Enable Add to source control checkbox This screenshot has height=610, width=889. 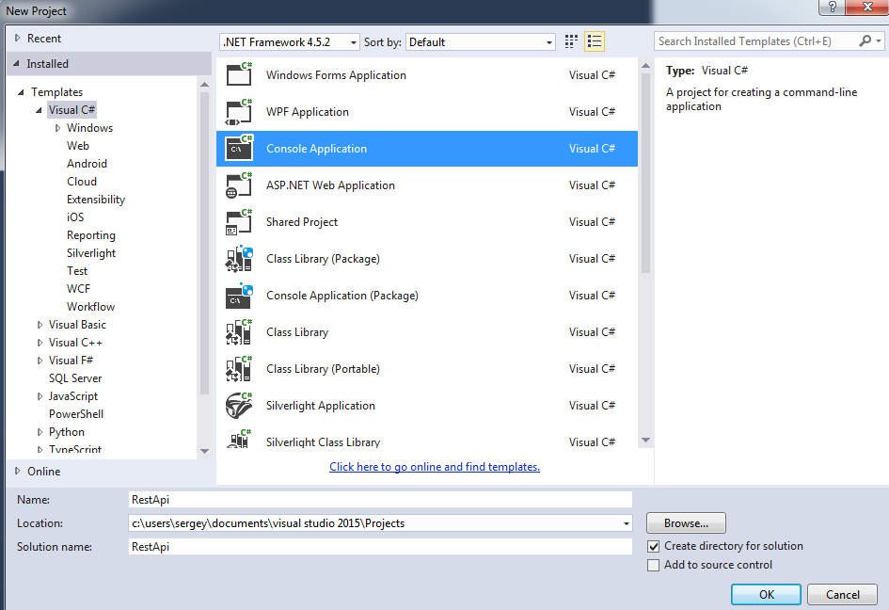pyautogui.click(x=654, y=565)
